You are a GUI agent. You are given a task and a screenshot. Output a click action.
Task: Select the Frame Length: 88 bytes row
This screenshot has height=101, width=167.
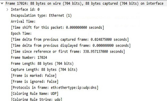[x=42, y=64]
